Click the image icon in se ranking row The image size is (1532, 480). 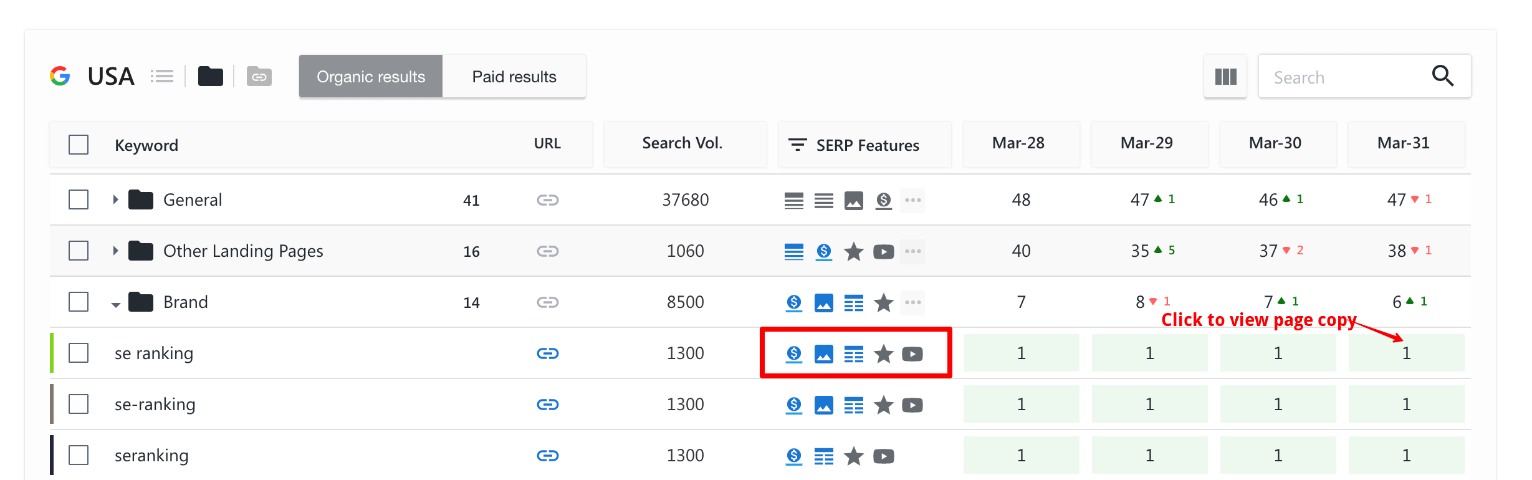(x=823, y=354)
